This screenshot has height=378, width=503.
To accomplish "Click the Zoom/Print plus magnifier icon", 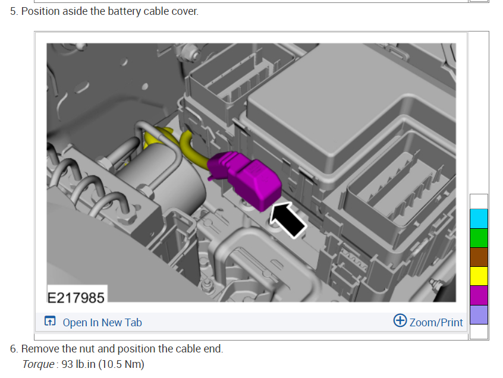I will tap(400, 321).
